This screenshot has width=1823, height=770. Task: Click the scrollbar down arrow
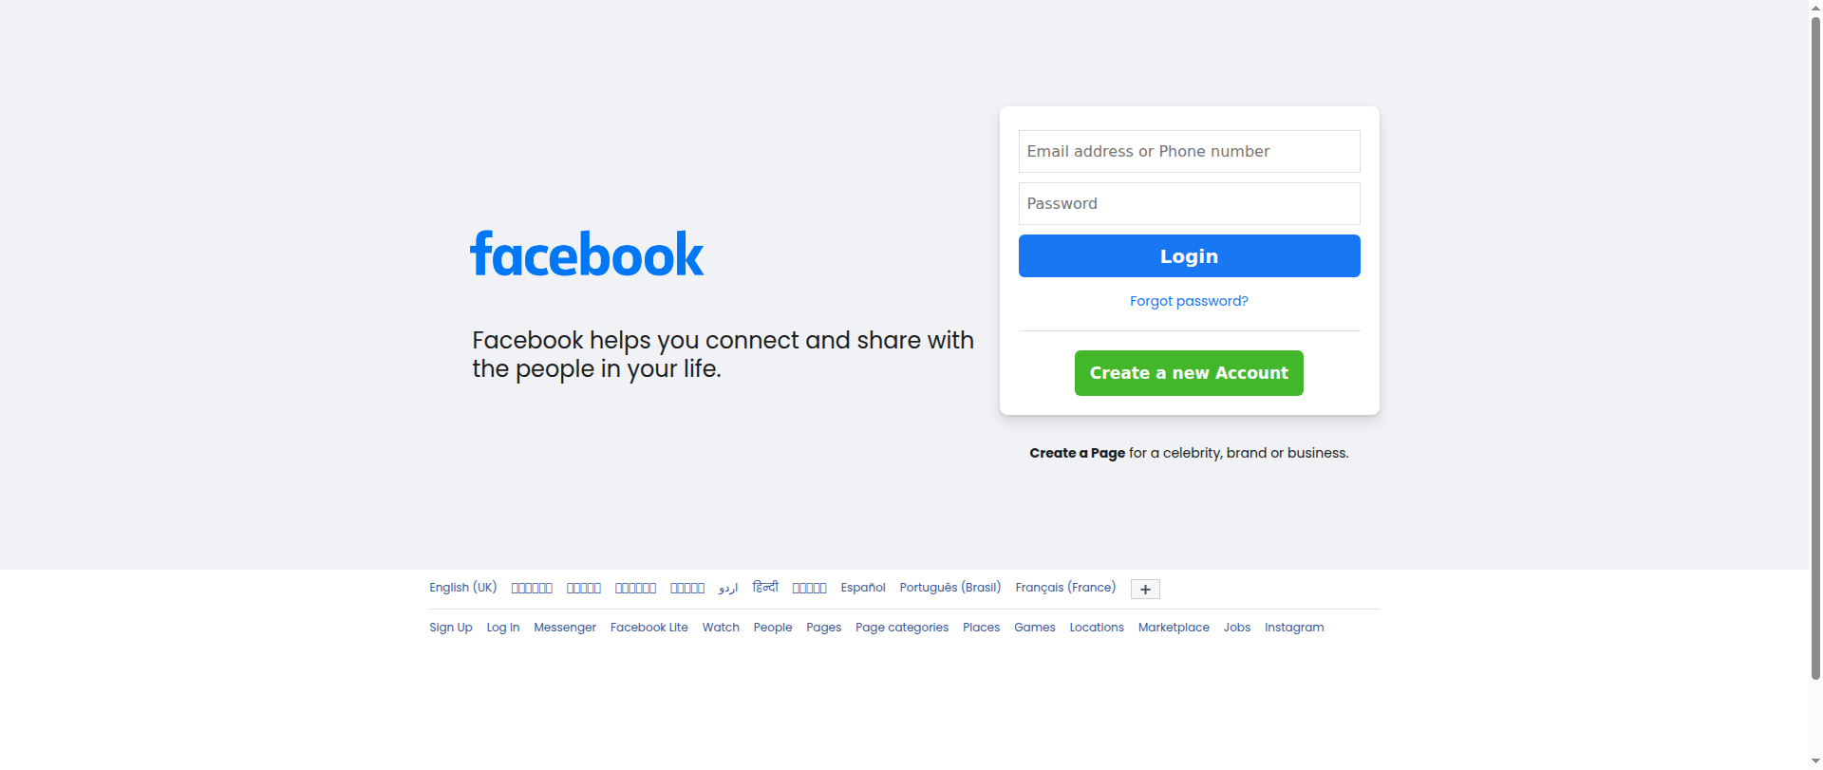(x=1815, y=761)
